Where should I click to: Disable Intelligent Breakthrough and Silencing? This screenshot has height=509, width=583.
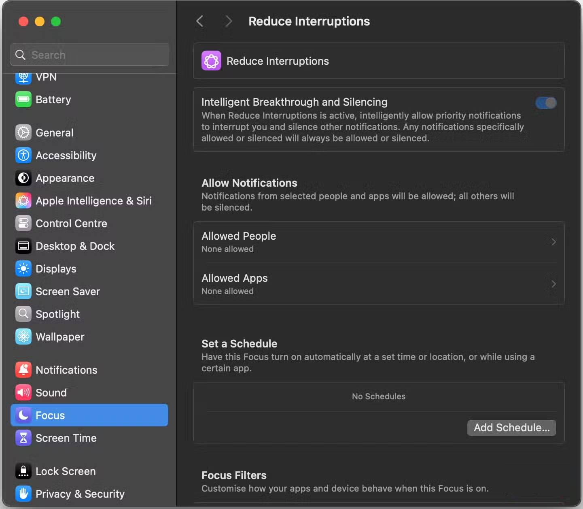point(545,103)
